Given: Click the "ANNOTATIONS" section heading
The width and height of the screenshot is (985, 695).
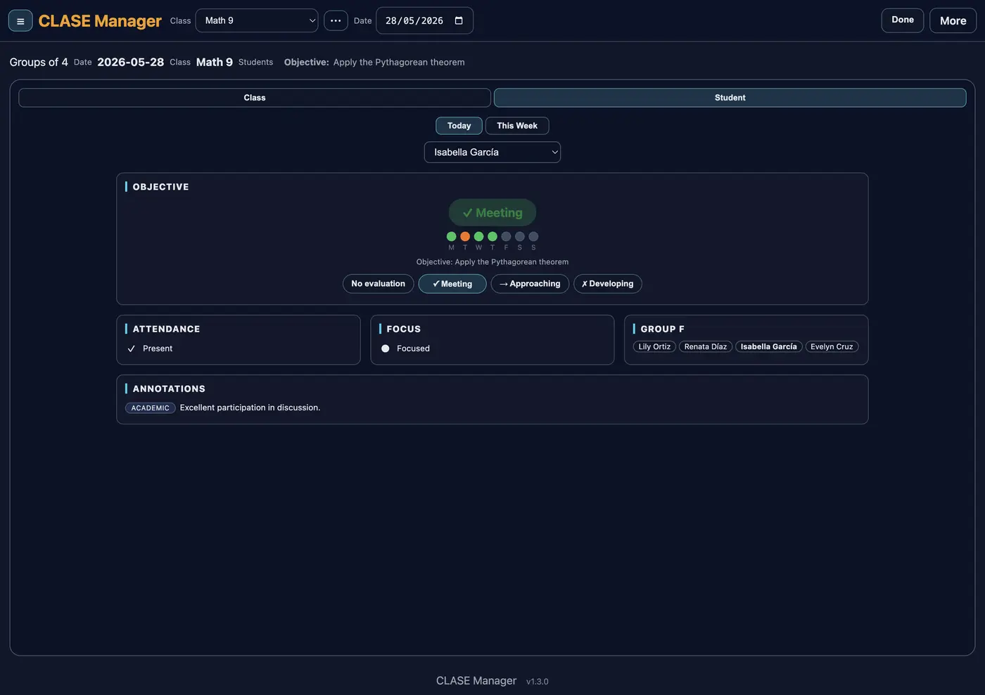Looking at the screenshot, I should point(169,389).
